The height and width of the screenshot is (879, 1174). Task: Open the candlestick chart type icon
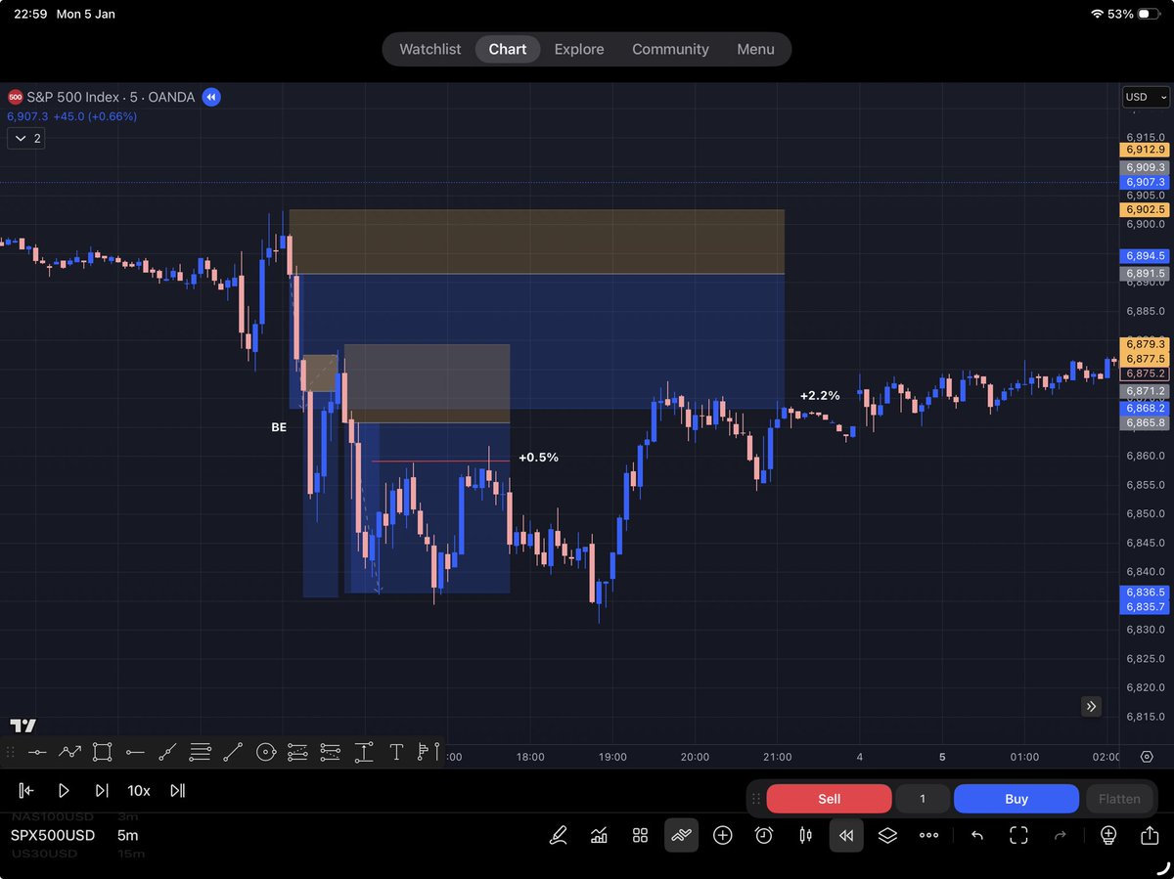point(805,835)
